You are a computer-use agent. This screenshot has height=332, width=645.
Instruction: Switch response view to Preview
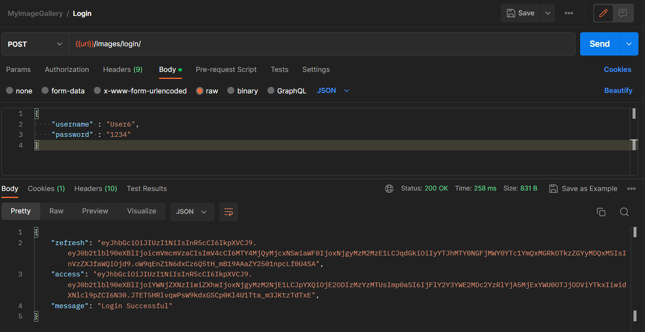tap(95, 211)
